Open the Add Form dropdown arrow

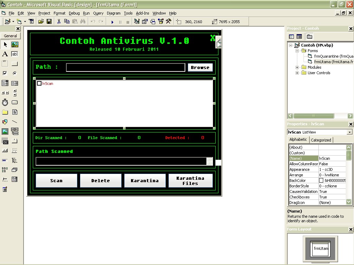click(x=25, y=22)
